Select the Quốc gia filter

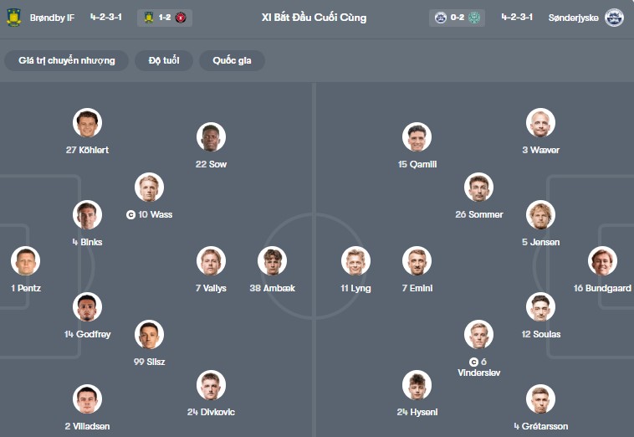click(232, 60)
